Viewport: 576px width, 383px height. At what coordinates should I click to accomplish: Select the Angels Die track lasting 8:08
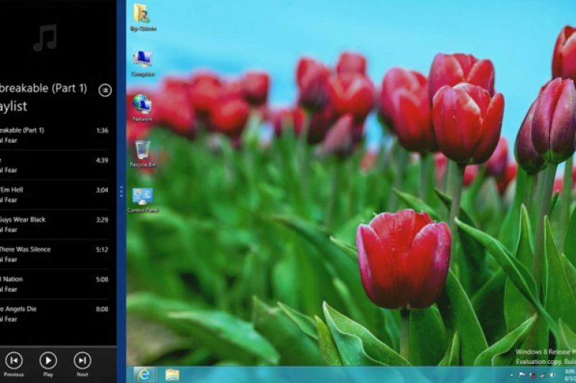pos(54,313)
